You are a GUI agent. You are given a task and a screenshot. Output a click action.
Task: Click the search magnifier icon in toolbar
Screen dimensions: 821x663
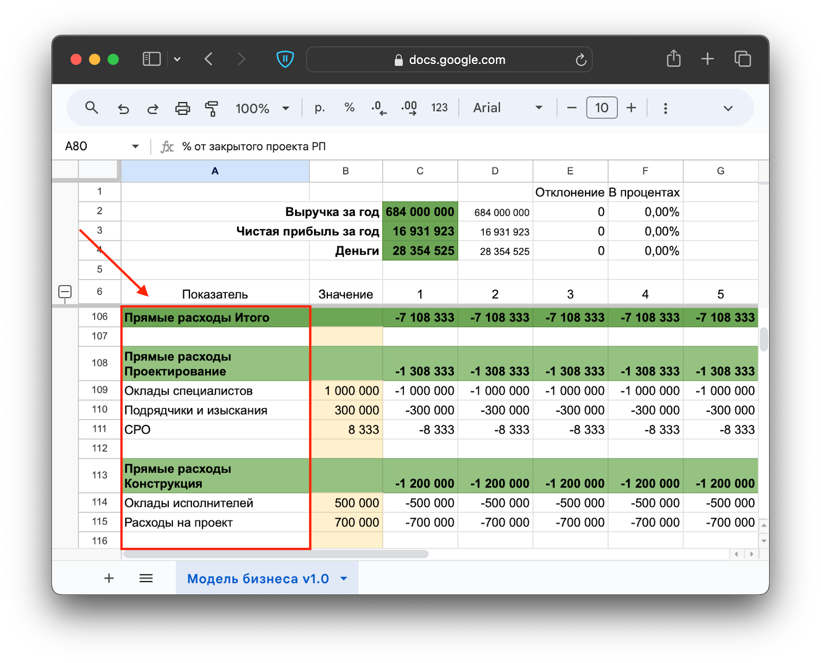click(x=91, y=108)
